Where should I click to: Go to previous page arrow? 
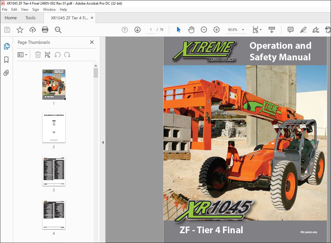(x=125, y=30)
